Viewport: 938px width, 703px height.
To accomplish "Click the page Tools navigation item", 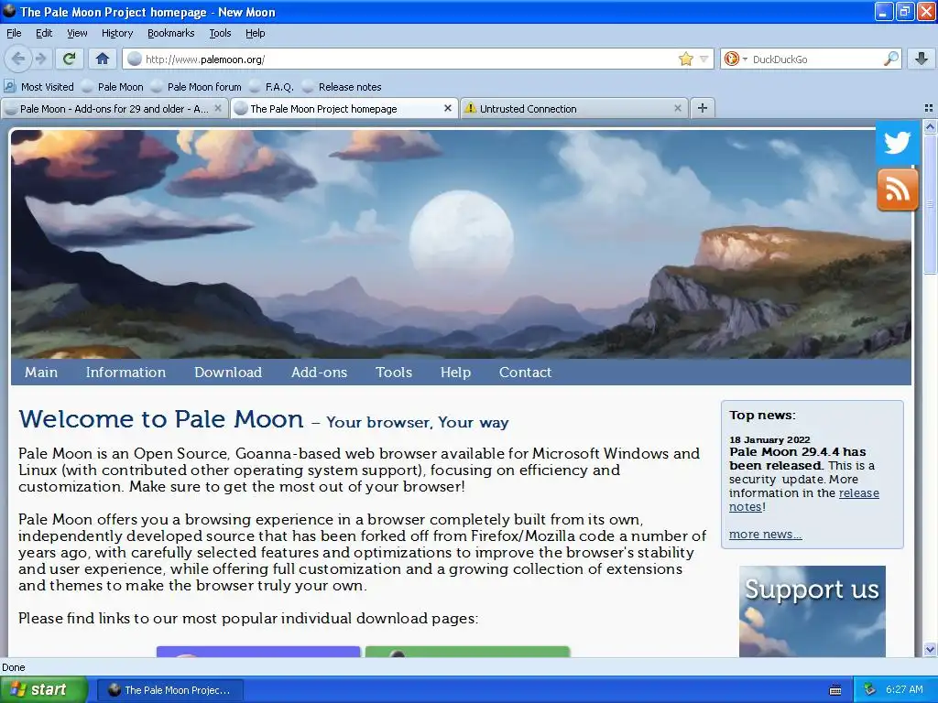I will pyautogui.click(x=394, y=372).
